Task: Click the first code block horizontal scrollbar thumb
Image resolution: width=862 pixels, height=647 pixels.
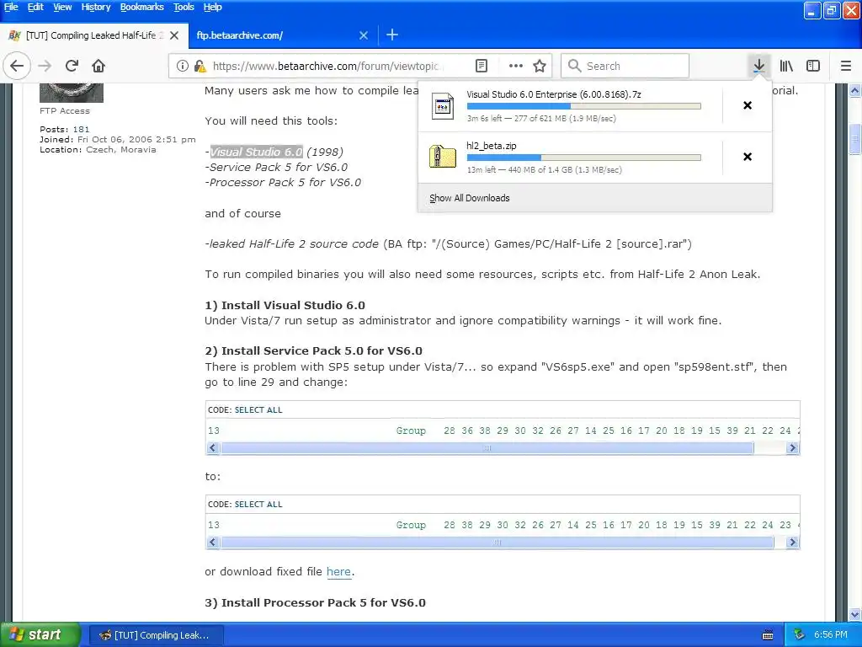Action: click(487, 448)
